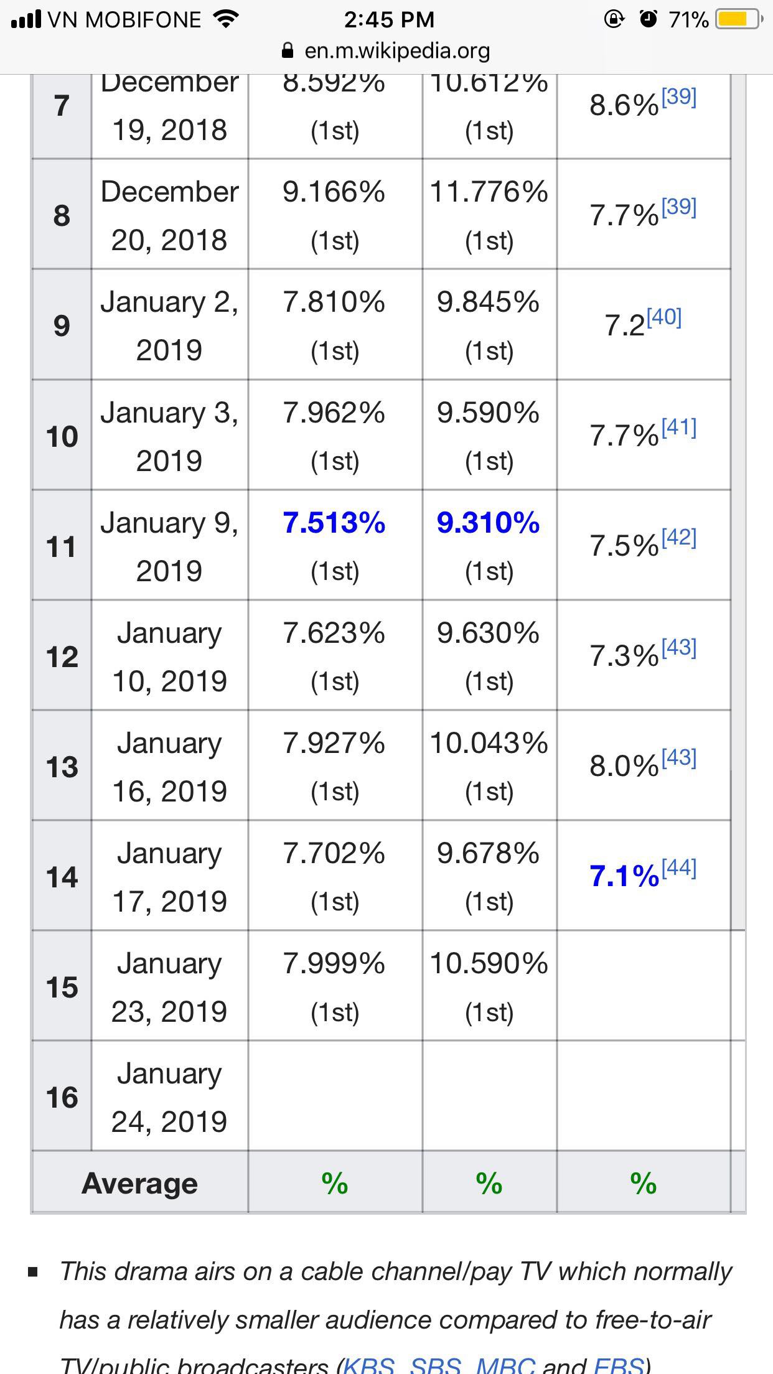Tap the 2:45 PM clock in status bar
Image resolution: width=773 pixels, height=1374 pixels.
[x=389, y=19]
